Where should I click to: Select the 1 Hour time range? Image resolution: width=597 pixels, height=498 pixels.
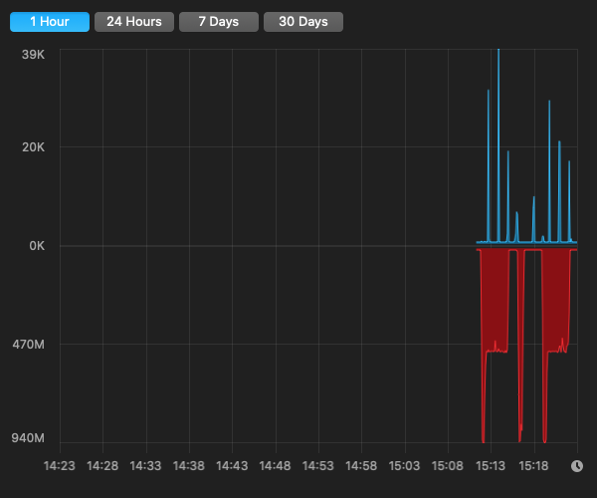point(50,22)
